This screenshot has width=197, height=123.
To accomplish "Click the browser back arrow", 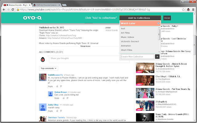I will (x=4, y=10).
